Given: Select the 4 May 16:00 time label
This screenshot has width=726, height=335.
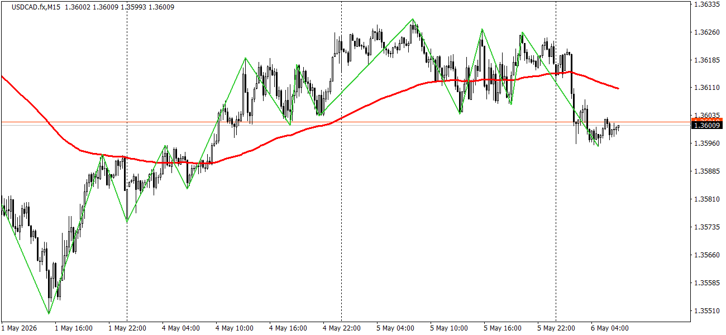Looking at the screenshot, I should click(x=288, y=328).
